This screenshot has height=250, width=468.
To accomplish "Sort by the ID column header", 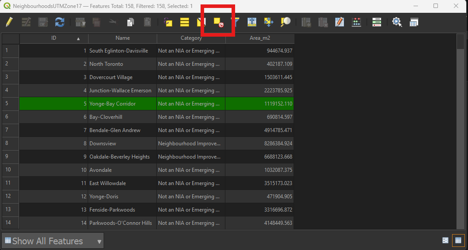I will (x=54, y=38).
